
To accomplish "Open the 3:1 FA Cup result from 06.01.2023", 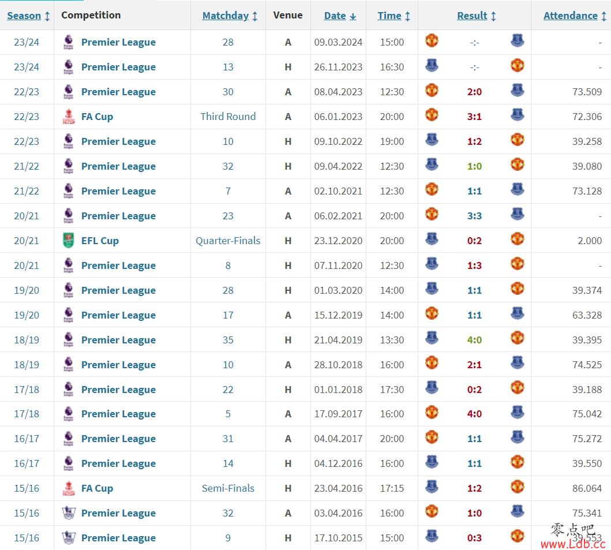I will coord(474,117).
